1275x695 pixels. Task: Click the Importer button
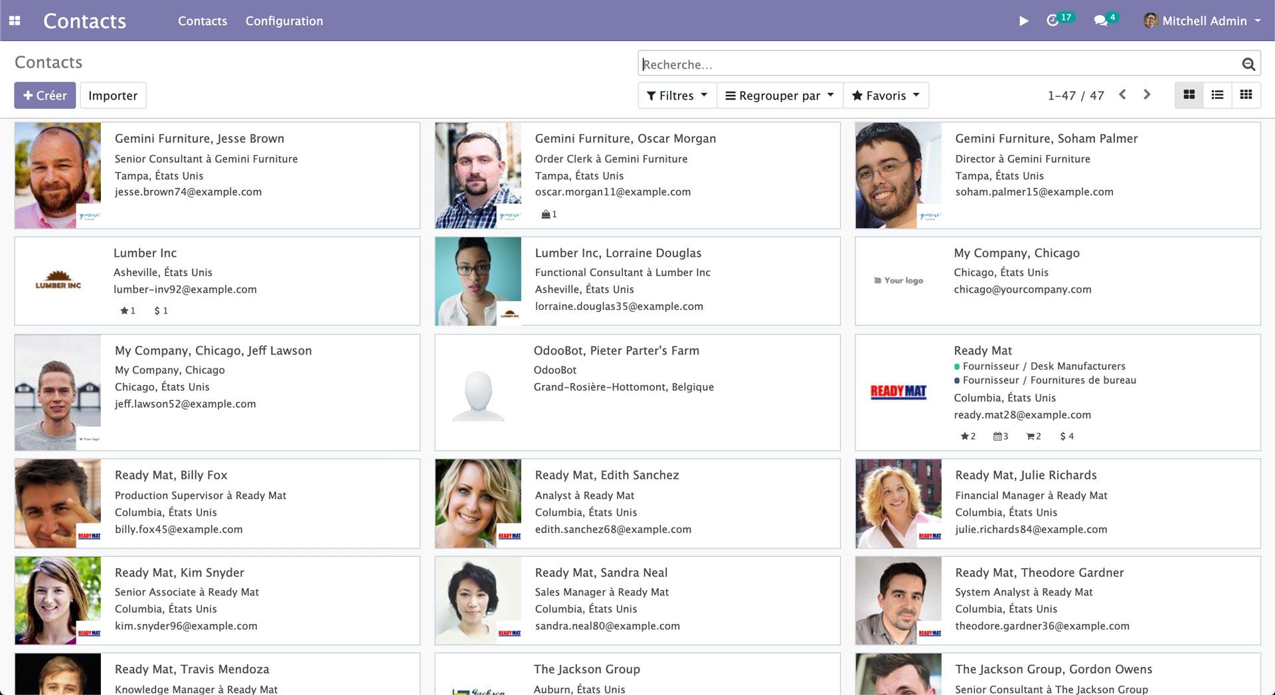pos(113,95)
